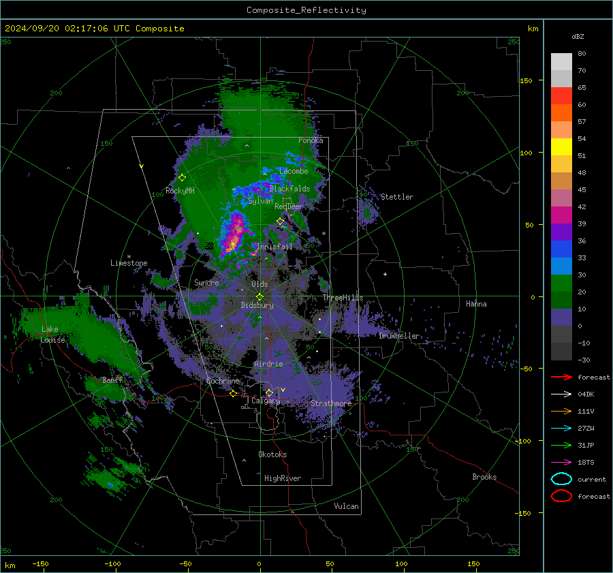Click the Composite_Reflectivity title text
Screen dimensions: 613x573
click(306, 10)
